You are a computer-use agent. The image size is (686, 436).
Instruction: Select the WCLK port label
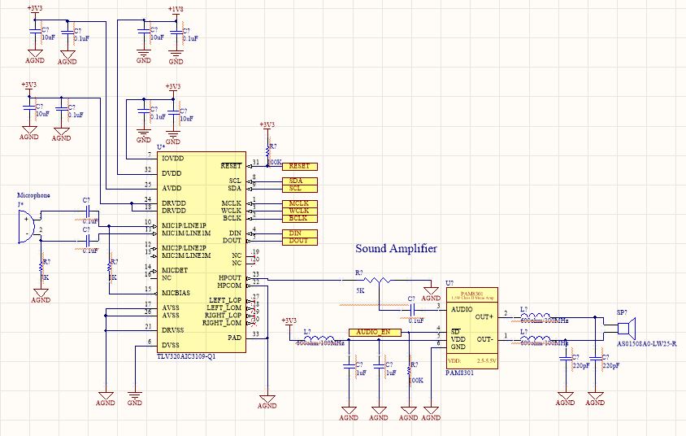(x=300, y=211)
